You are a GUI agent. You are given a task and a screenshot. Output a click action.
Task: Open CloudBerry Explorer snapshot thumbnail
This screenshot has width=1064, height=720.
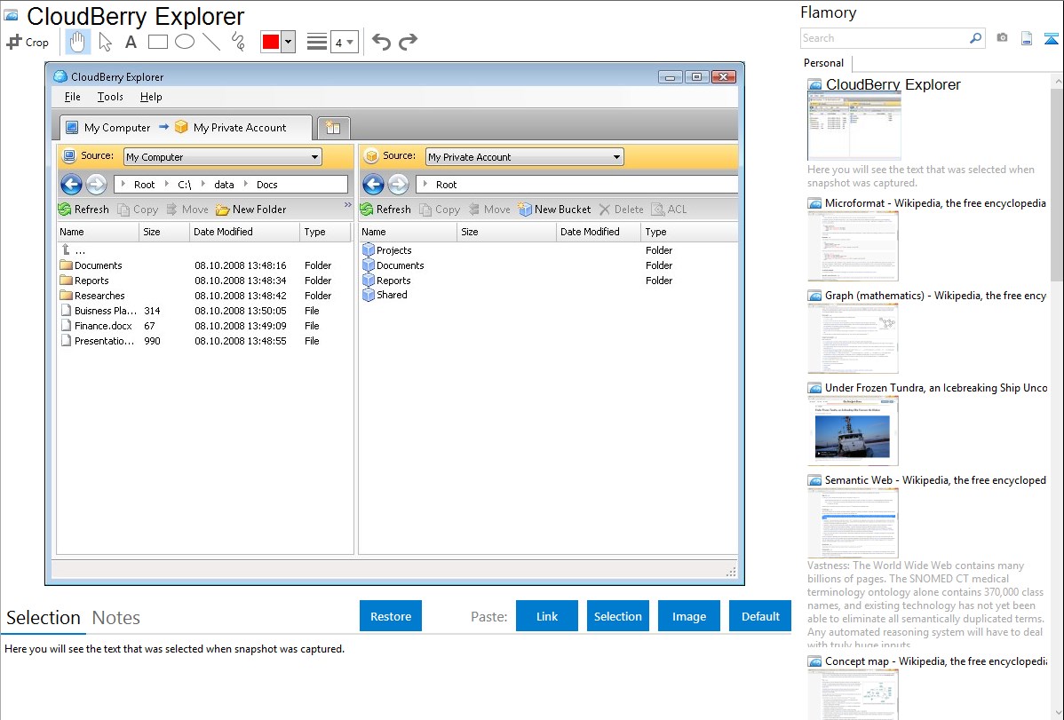click(x=854, y=127)
